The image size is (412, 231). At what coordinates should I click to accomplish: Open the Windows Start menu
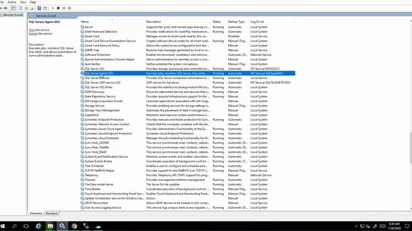[3, 226]
